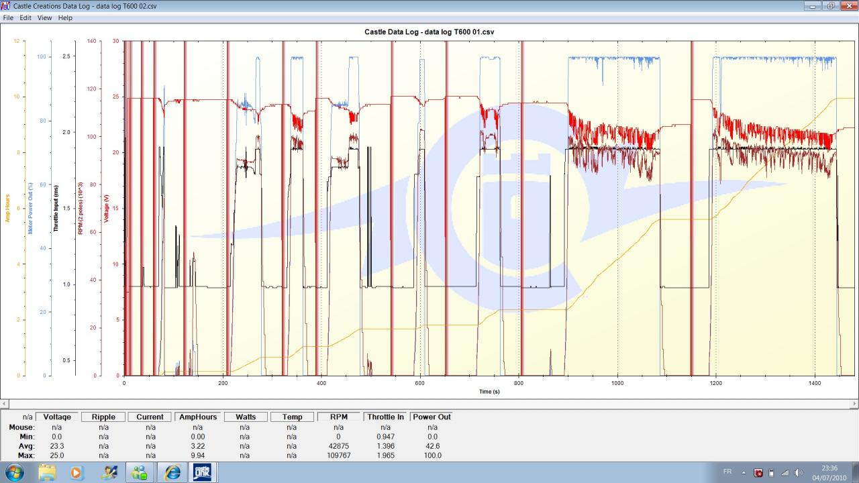The width and height of the screenshot is (859, 483).
Task: Click the Max Throttle In value 1.965
Action: click(x=386, y=455)
